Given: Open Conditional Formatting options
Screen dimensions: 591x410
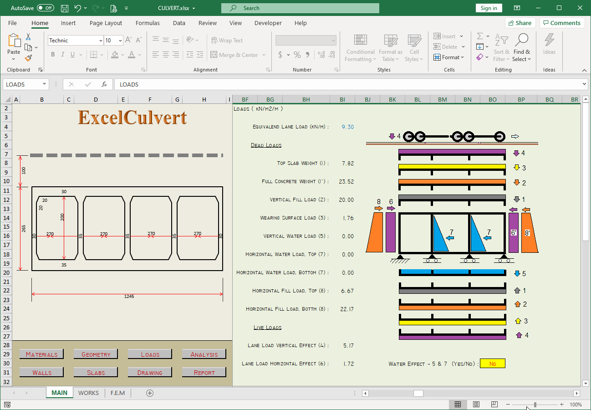Looking at the screenshot, I should coord(360,48).
